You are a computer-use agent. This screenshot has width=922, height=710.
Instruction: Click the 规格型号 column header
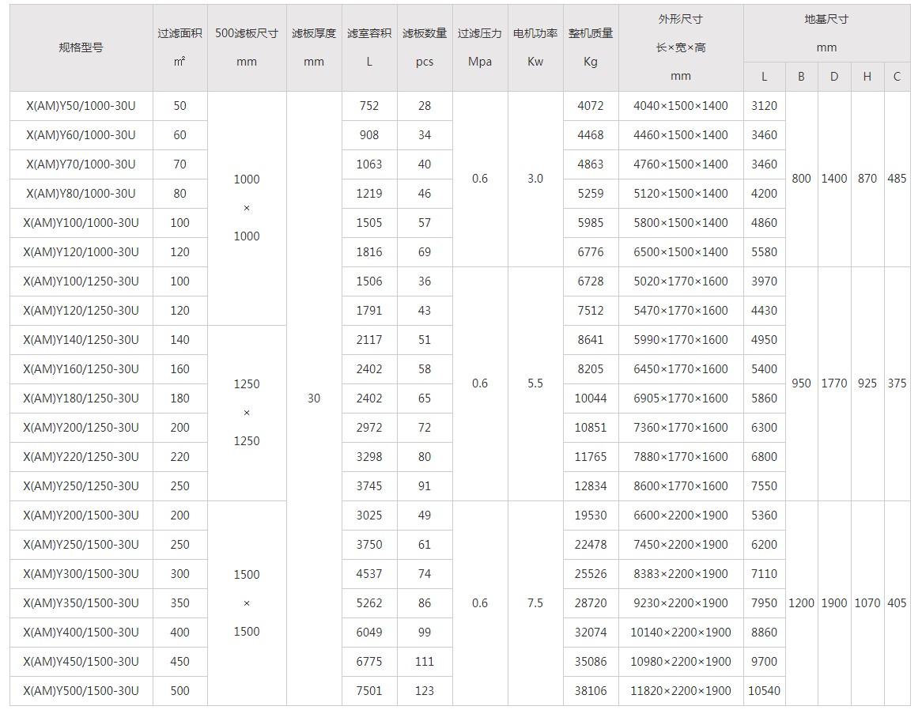[x=81, y=47]
